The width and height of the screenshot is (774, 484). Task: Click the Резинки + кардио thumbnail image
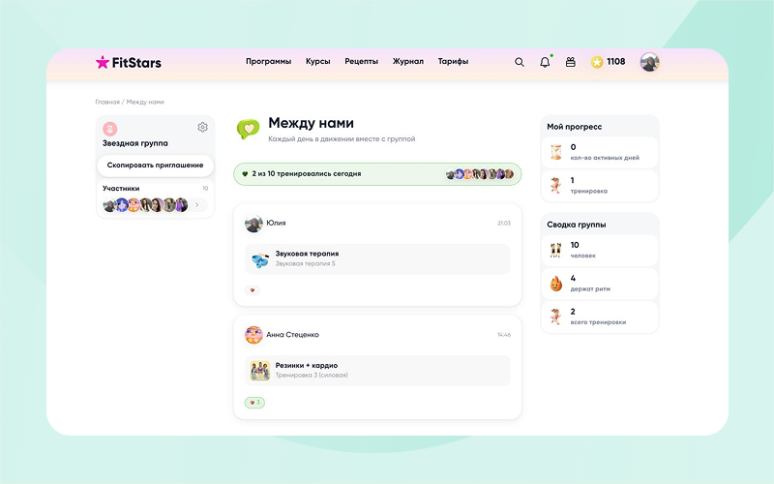260,371
